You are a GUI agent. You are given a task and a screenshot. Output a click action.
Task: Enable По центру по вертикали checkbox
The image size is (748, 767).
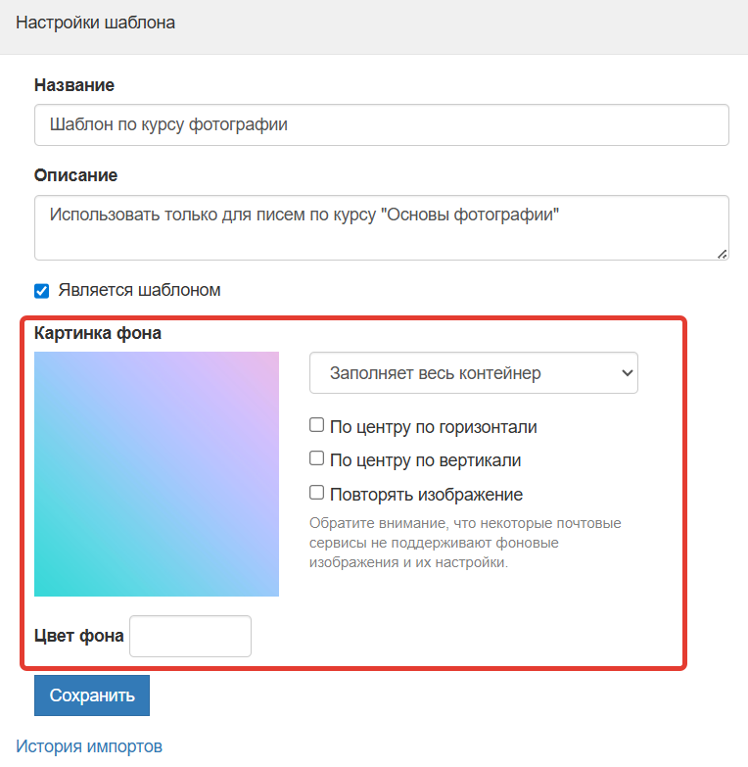pyautogui.click(x=317, y=458)
